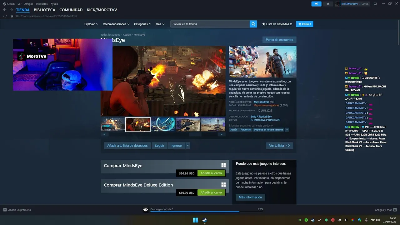Open NVIDIA tray icon
This screenshot has width=400, height=225.
(x=300, y=220)
